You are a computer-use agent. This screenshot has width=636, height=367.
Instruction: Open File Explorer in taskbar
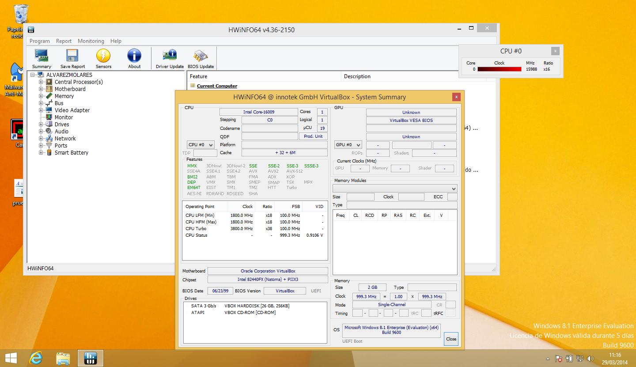pyautogui.click(x=63, y=357)
